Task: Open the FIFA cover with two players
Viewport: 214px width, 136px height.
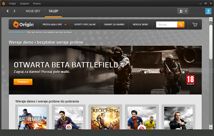Action: [x=142, y=118]
